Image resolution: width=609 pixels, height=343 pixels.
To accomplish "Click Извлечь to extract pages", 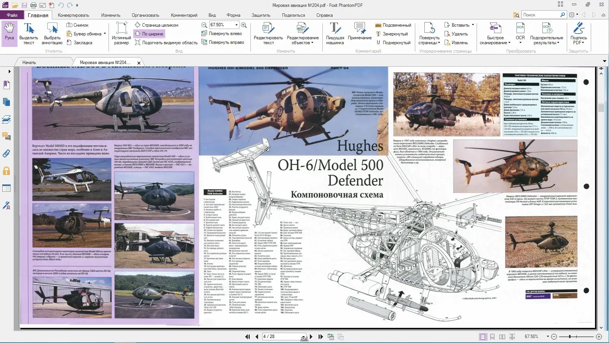I will click(x=456, y=43).
